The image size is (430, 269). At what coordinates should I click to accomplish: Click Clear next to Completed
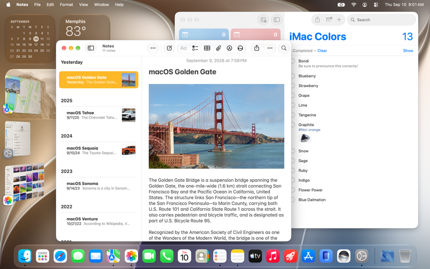(x=322, y=51)
